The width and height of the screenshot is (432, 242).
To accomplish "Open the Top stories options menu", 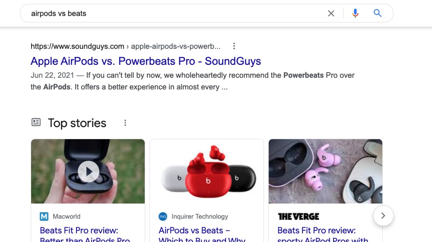I will coord(125,123).
